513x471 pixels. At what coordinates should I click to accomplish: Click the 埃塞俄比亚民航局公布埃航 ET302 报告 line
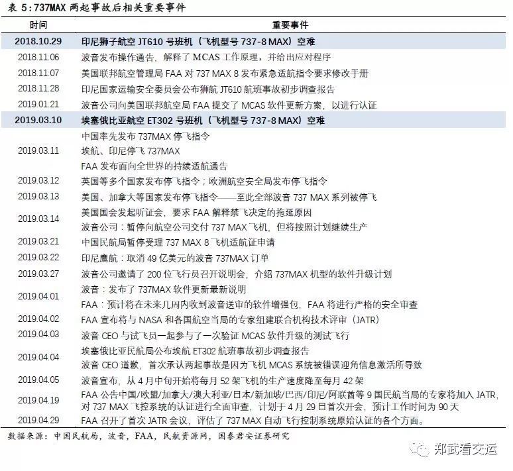pyautogui.click(x=196, y=351)
